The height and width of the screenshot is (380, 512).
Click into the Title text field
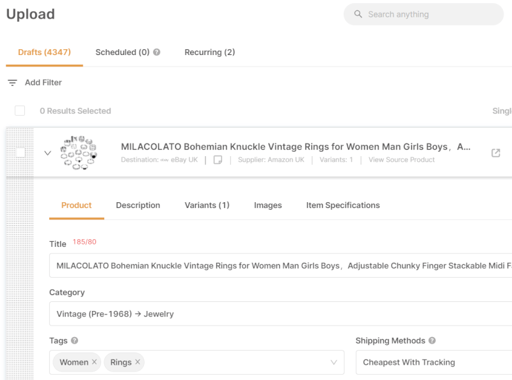click(x=281, y=265)
